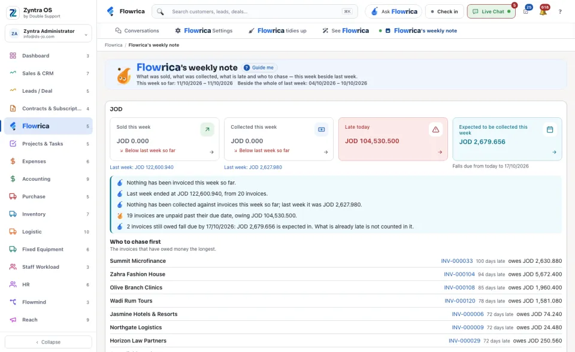The width and height of the screenshot is (575, 352).
Task: Go to Expenses module
Action: (x=49, y=162)
